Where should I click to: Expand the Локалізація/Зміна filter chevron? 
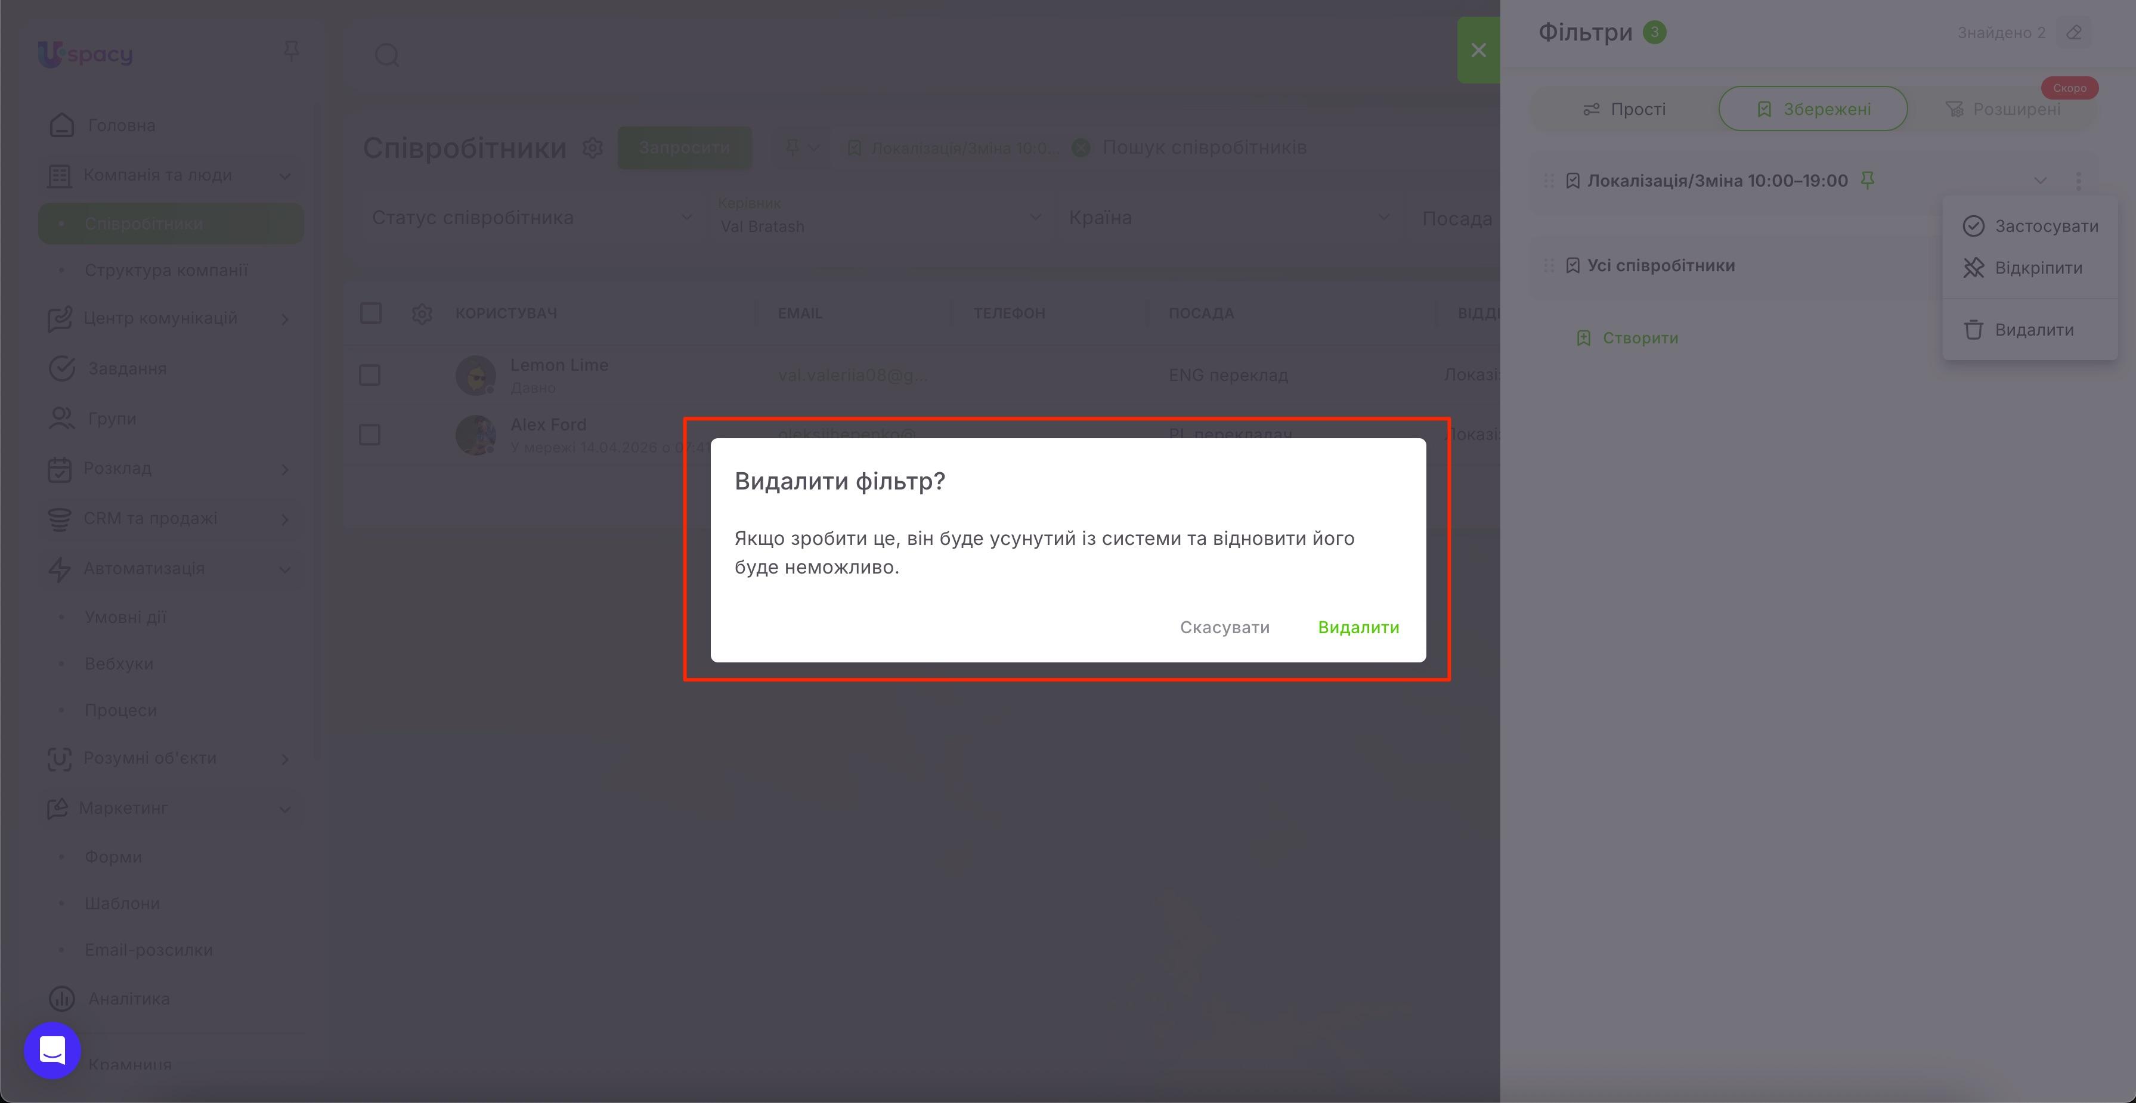(x=2040, y=180)
